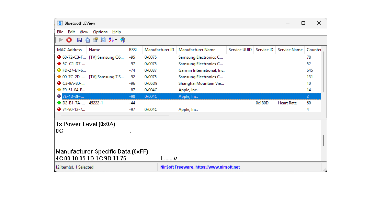Click green status dot for D2-B1-7A device
Screen dimensions: 386x206
(x=59, y=103)
